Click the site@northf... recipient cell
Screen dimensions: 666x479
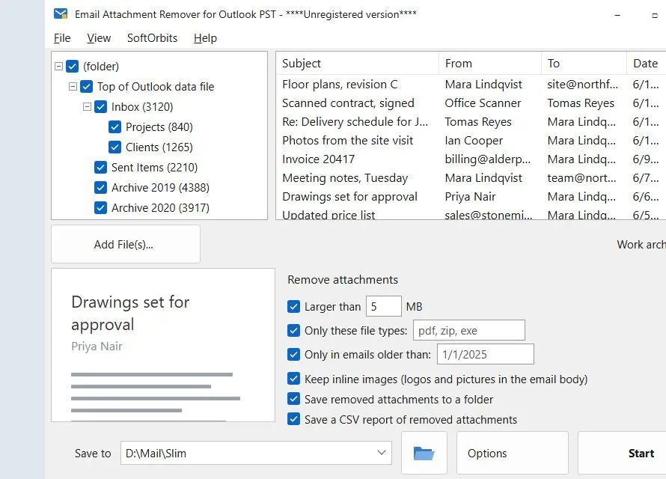tap(582, 84)
